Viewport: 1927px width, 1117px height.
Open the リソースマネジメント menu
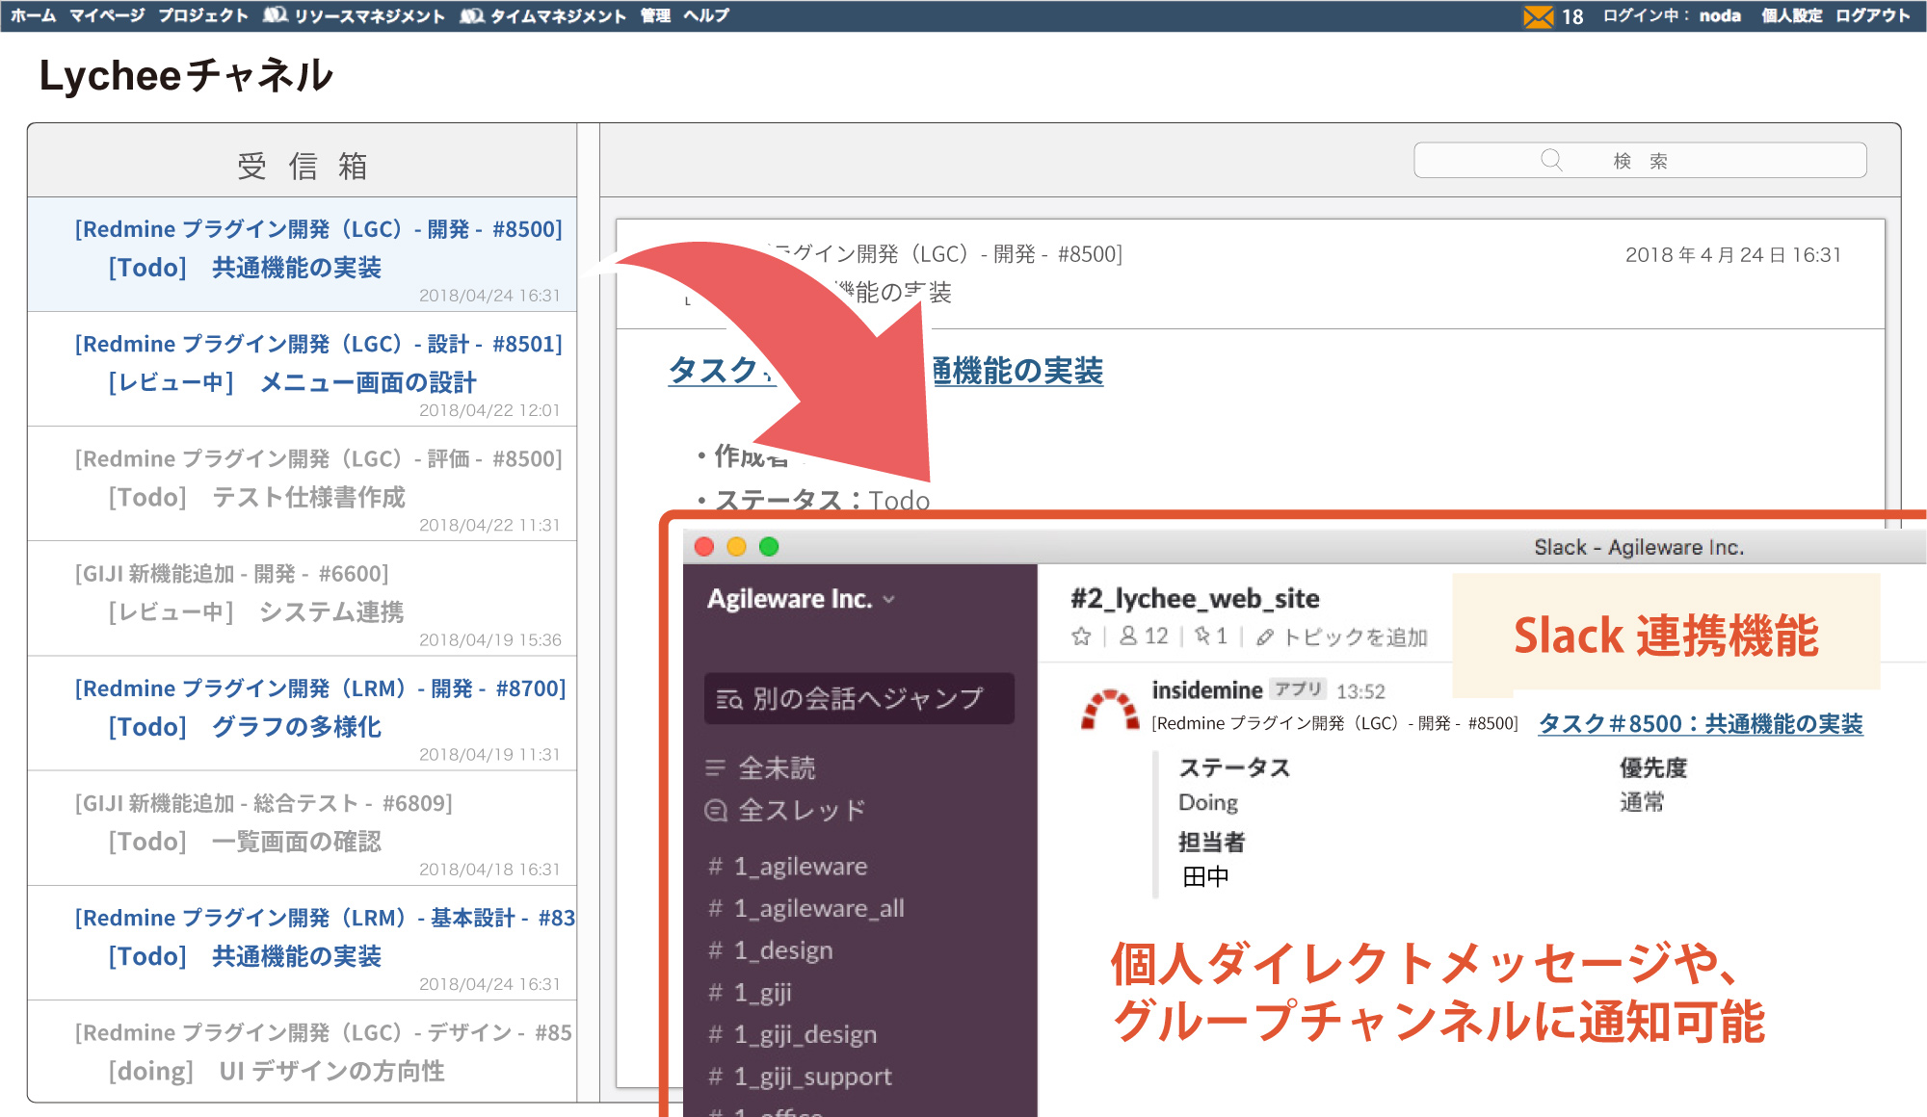point(370,15)
